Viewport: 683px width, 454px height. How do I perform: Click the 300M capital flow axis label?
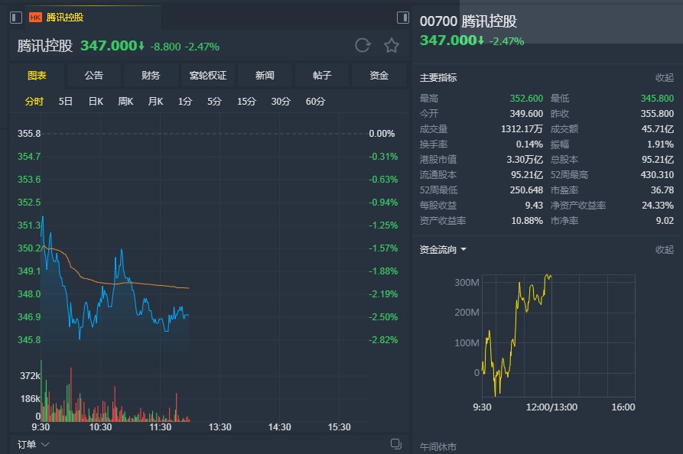click(467, 283)
